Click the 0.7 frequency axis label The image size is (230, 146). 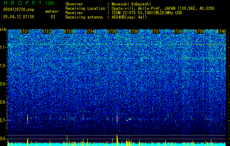[3, 120]
